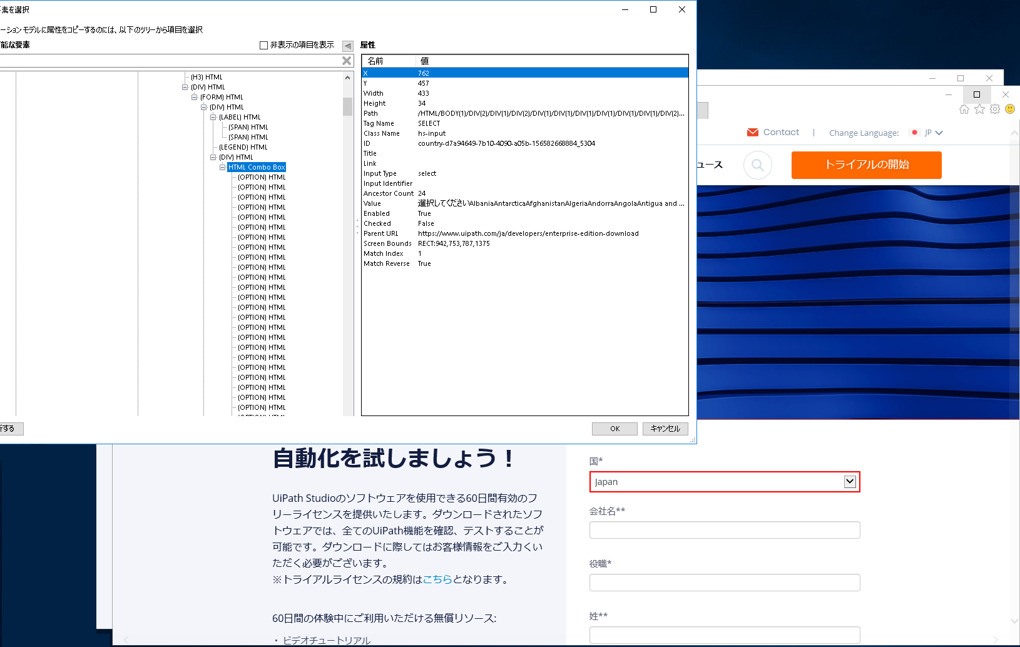Select the Tag Name row showing SELECT
The width and height of the screenshot is (1020, 647).
525,123
